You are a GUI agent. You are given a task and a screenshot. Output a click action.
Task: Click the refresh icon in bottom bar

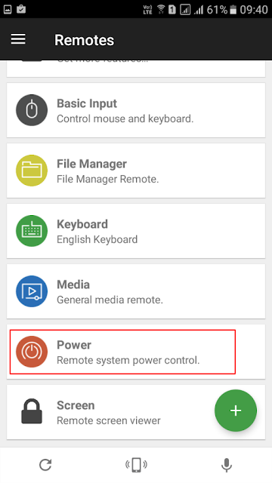tap(45, 465)
